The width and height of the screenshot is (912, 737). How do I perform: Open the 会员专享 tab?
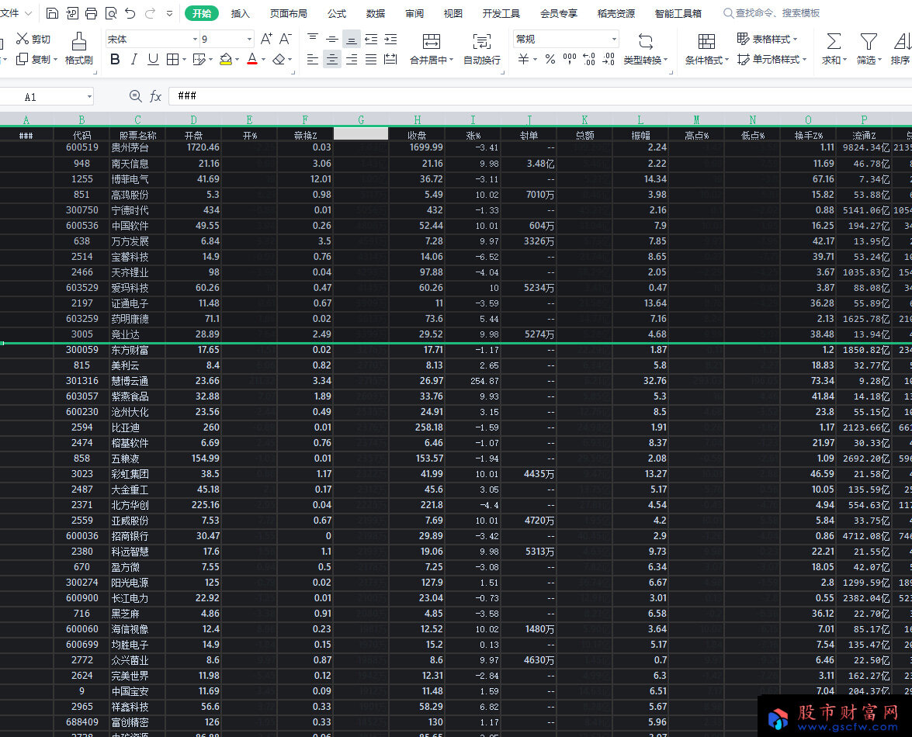pos(559,12)
